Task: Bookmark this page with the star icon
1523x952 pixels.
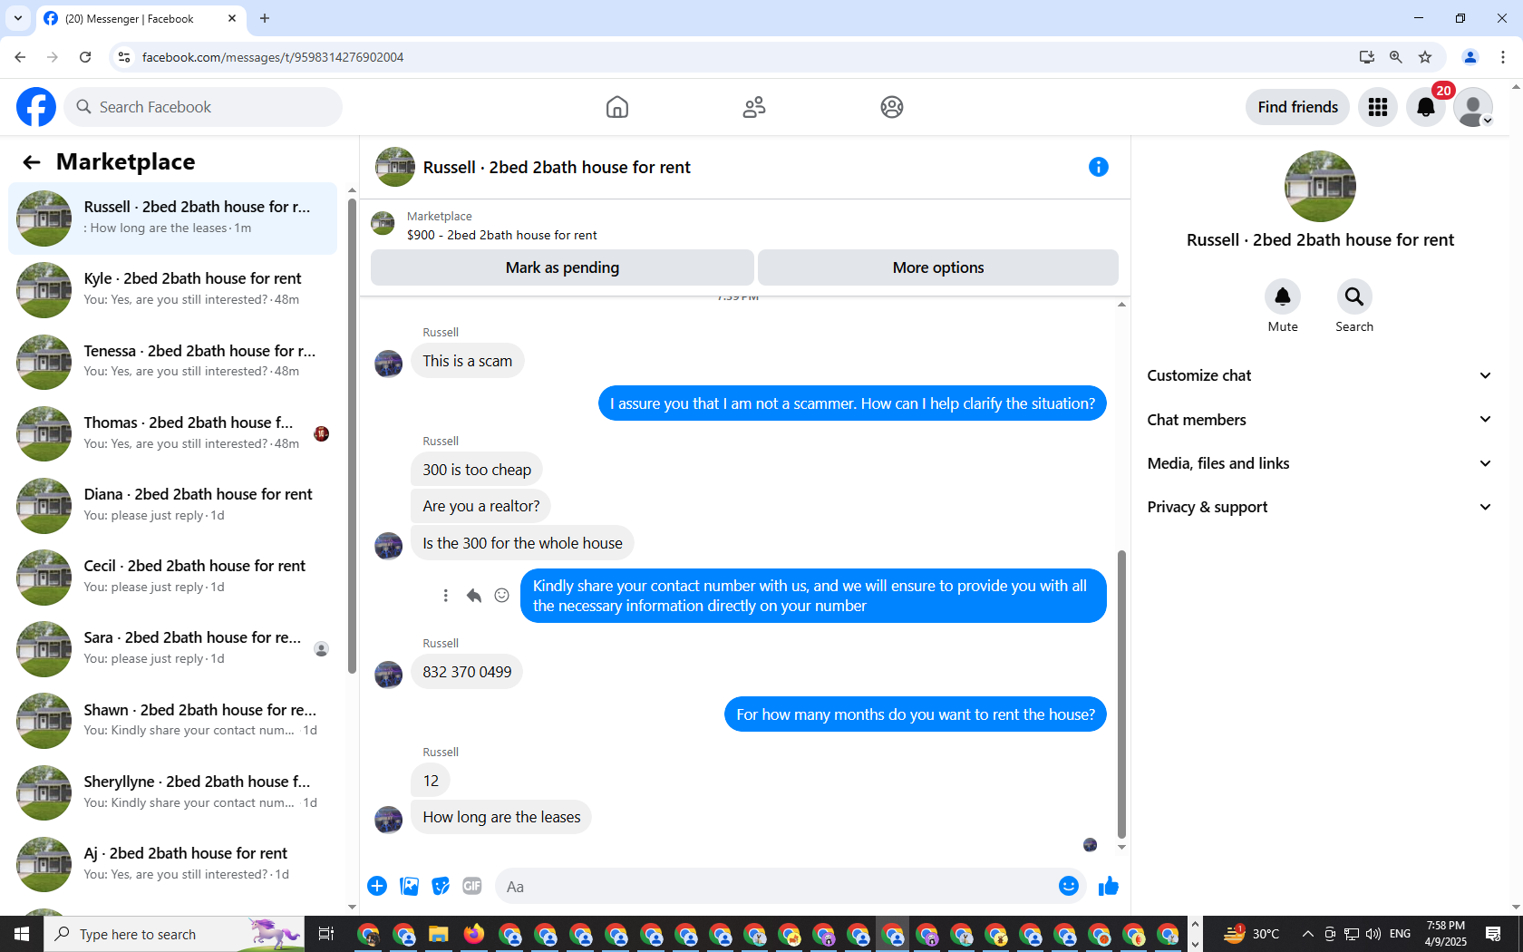Action: pyautogui.click(x=1425, y=57)
